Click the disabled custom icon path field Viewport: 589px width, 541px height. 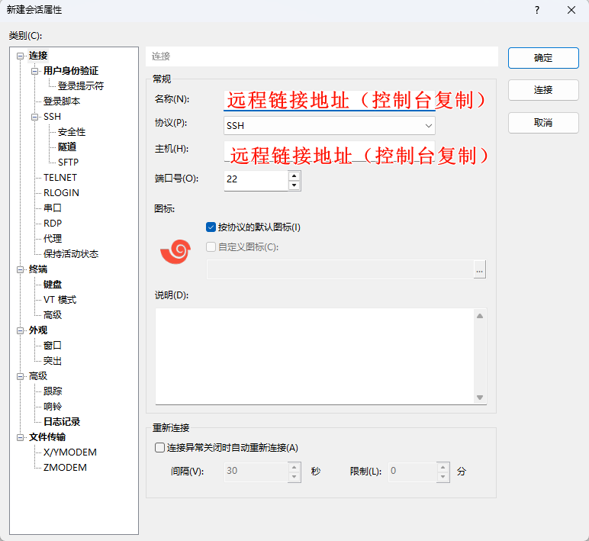point(340,270)
